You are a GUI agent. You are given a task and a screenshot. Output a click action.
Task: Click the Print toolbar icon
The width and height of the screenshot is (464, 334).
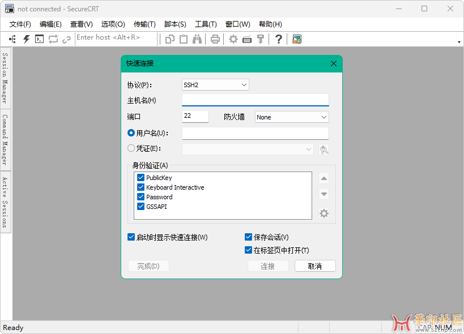click(x=215, y=39)
